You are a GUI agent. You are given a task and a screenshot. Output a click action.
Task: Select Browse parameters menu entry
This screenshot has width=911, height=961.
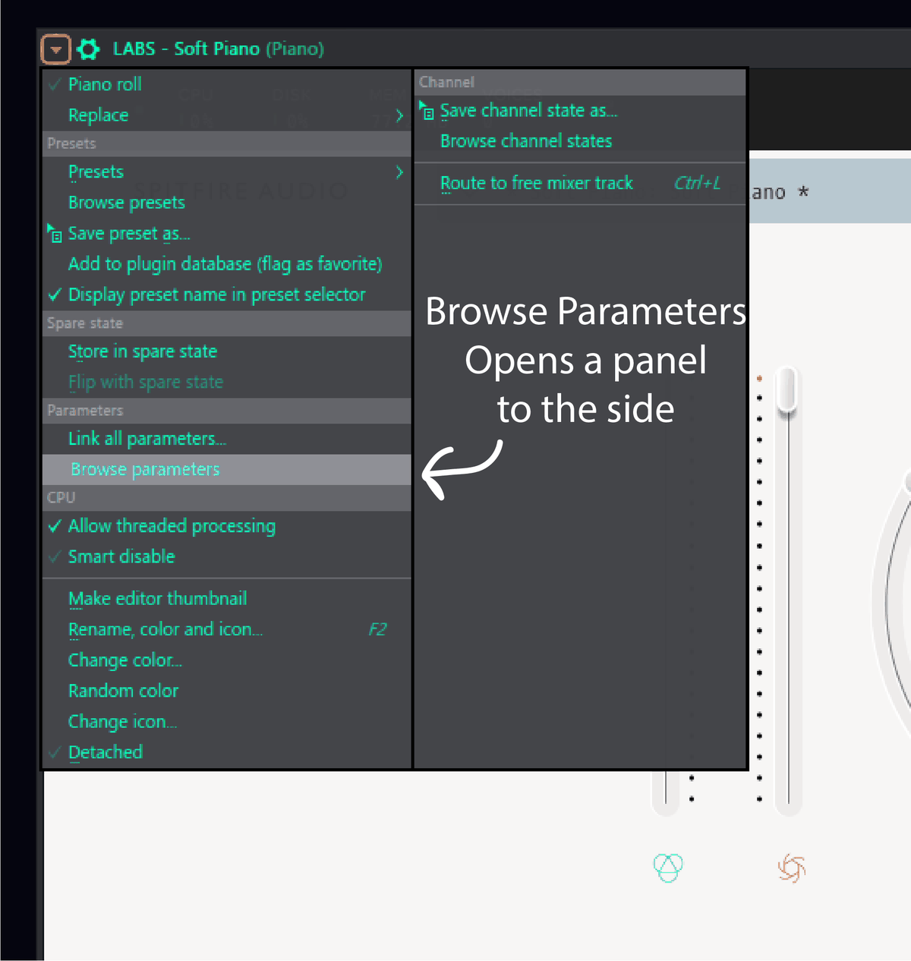point(226,470)
